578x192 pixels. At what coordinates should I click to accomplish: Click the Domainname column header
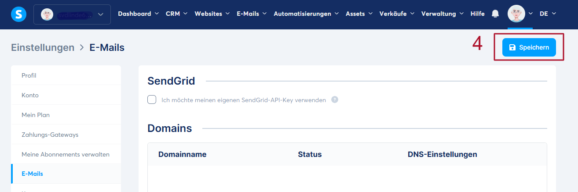[182, 154]
